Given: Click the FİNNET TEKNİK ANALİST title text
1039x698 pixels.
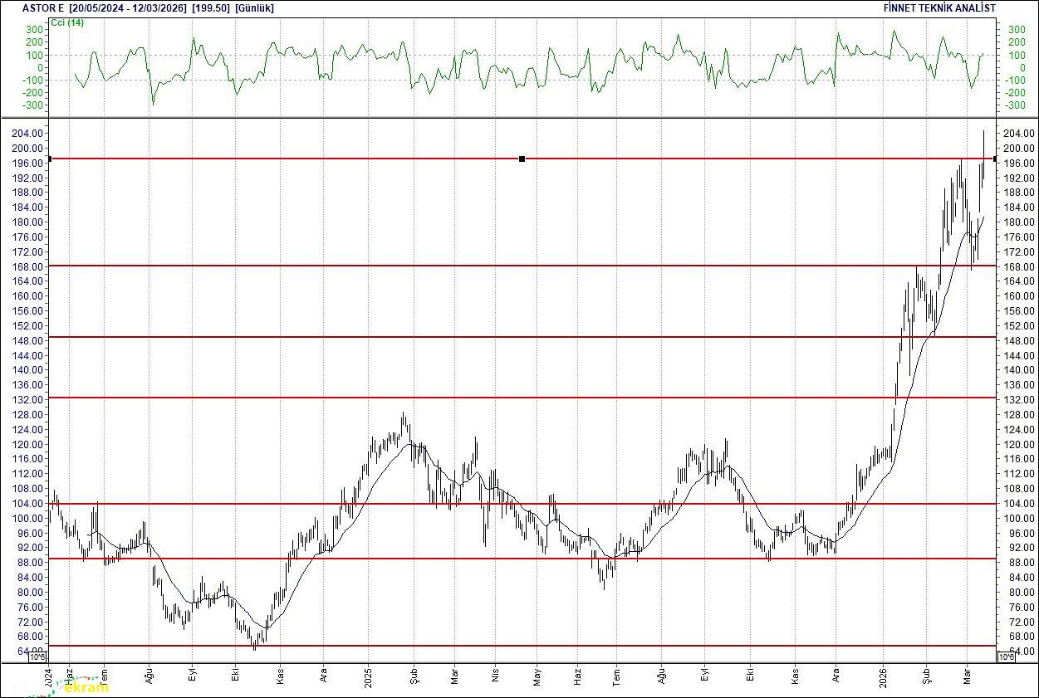Looking at the screenshot, I should click(940, 7).
